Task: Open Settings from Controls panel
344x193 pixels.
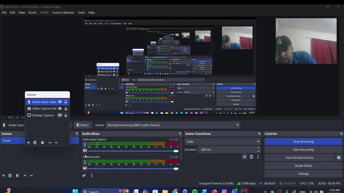Action: click(x=303, y=174)
